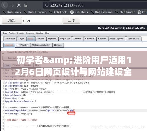The width and height of the screenshot is (147, 131).
Task: Click the filename value a.php in request
Action: click(x=71, y=111)
